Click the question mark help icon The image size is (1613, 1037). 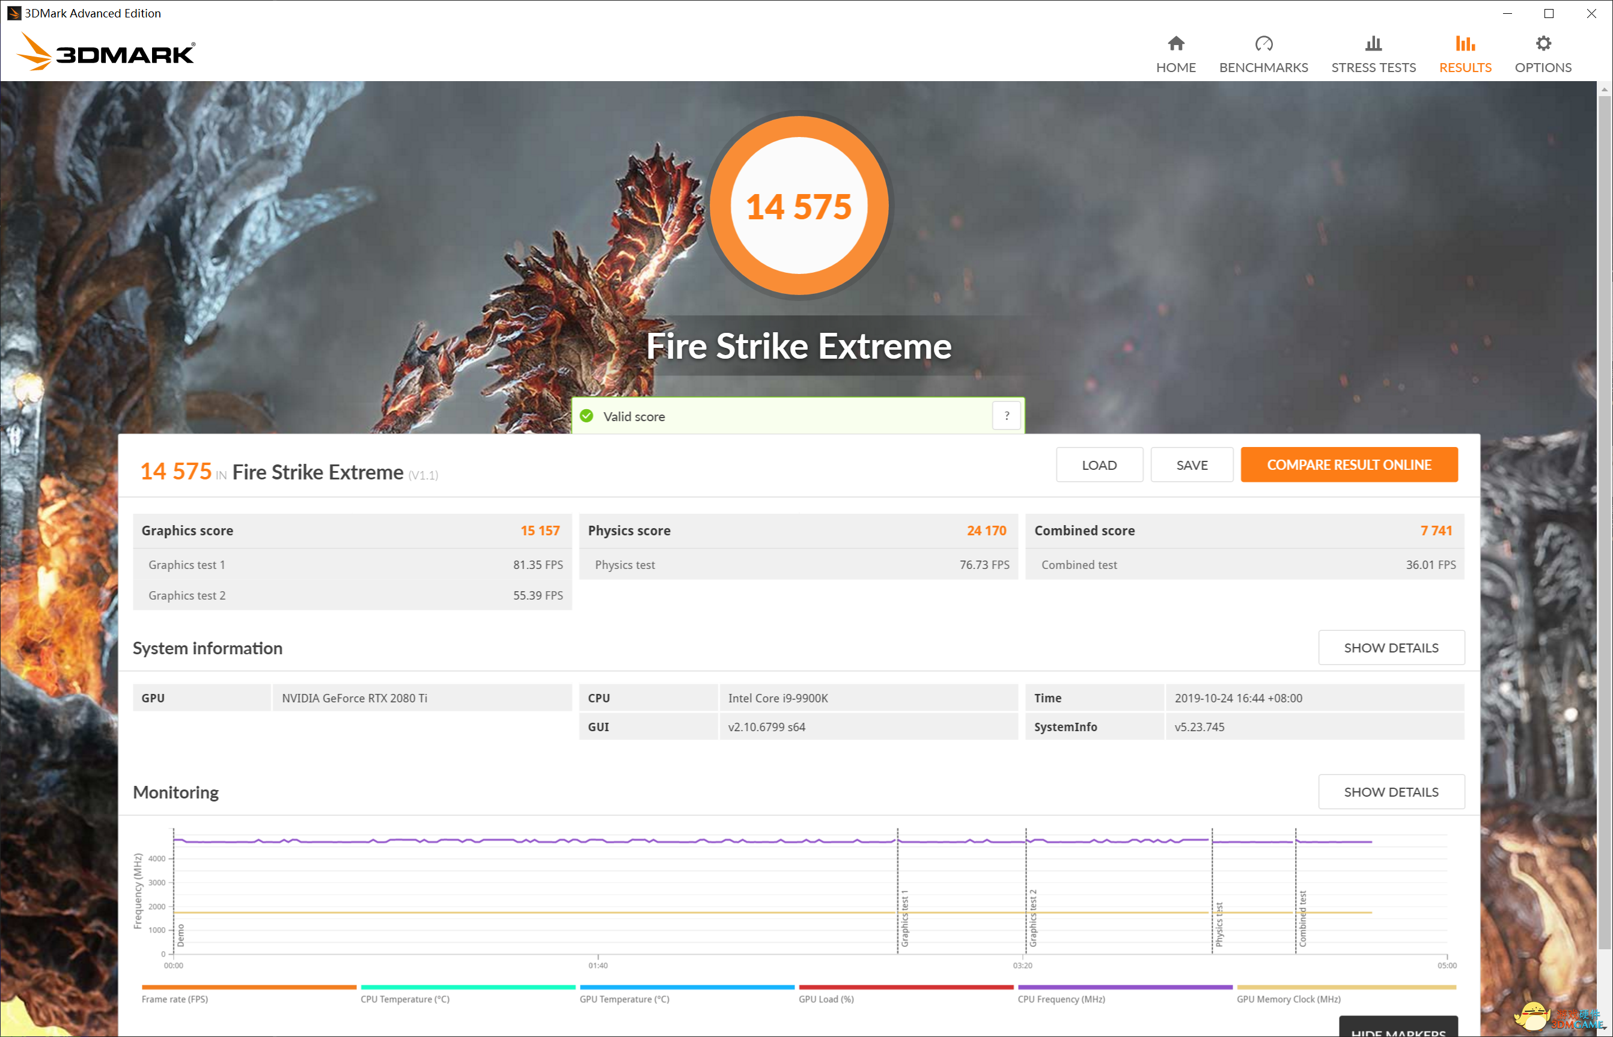pyautogui.click(x=1007, y=416)
